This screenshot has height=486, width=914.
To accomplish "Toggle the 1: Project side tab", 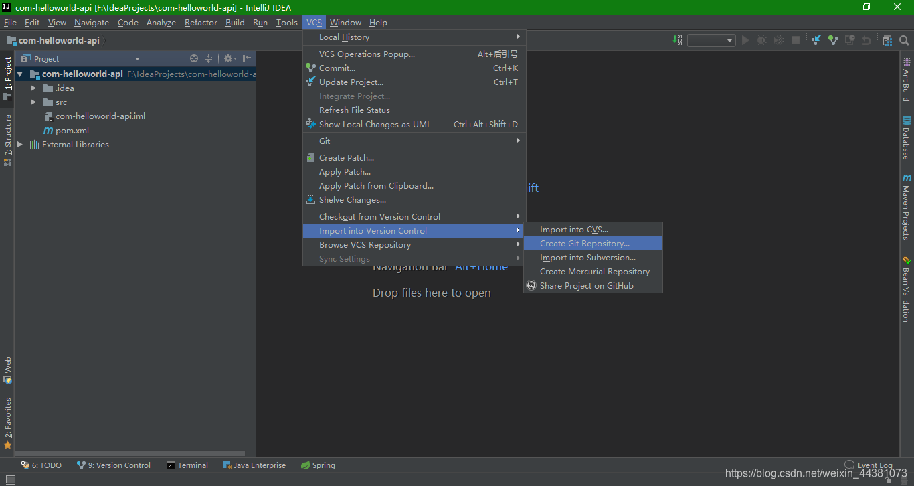I will pos(7,79).
